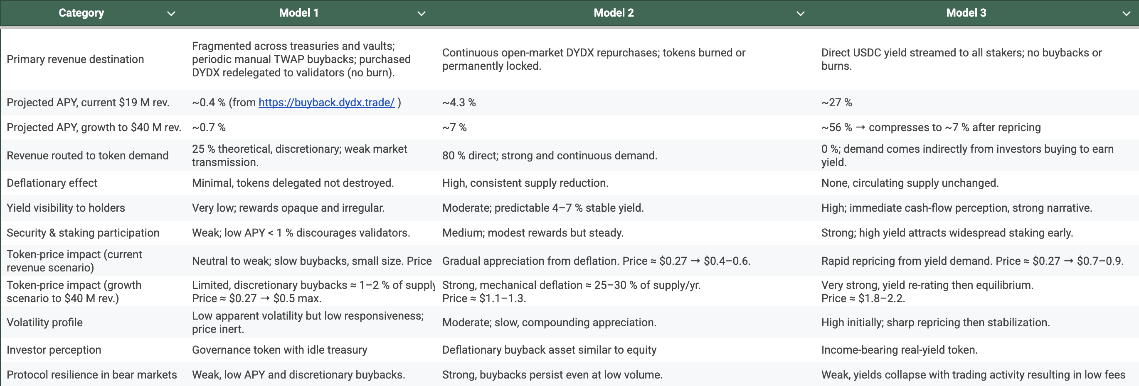Select the Protocol resilience in bear markets cell
The width and height of the screenshot is (1139, 386).
pos(91,374)
